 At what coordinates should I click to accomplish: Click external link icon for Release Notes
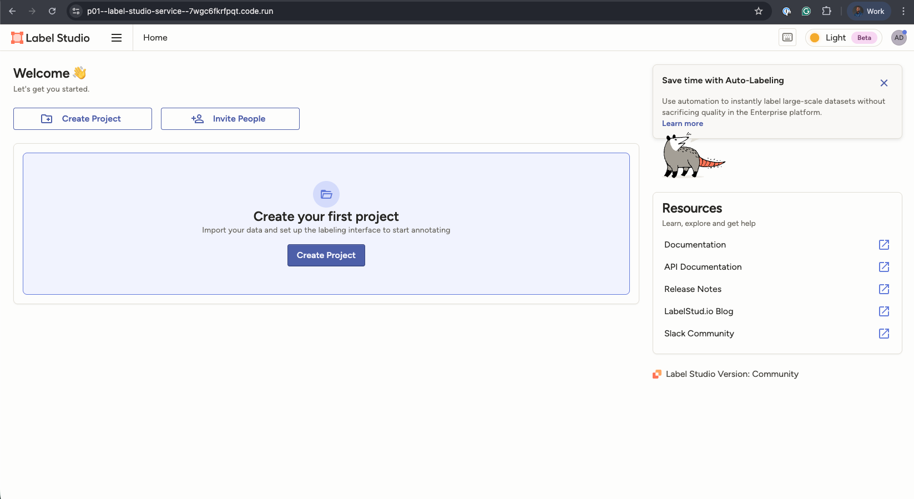click(884, 289)
